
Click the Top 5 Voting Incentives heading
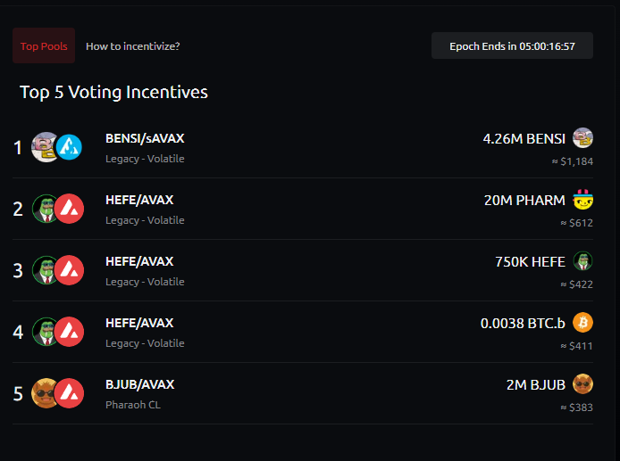[113, 92]
